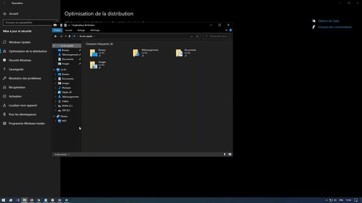The image size is (362, 203).
Task: Click the C: drive icon
Action: tap(59, 106)
